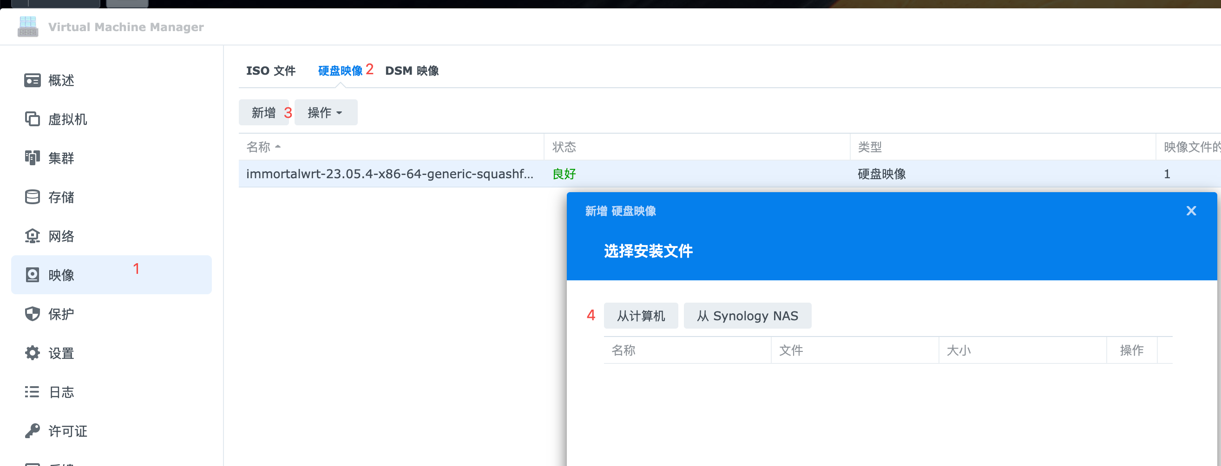Select the 硬盘映像 tab
This screenshot has height=466, width=1221.
coord(340,71)
